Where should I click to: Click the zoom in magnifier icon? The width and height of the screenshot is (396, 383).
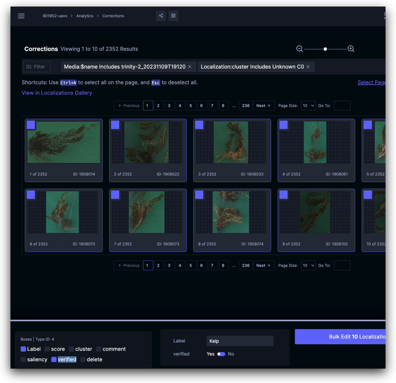351,49
